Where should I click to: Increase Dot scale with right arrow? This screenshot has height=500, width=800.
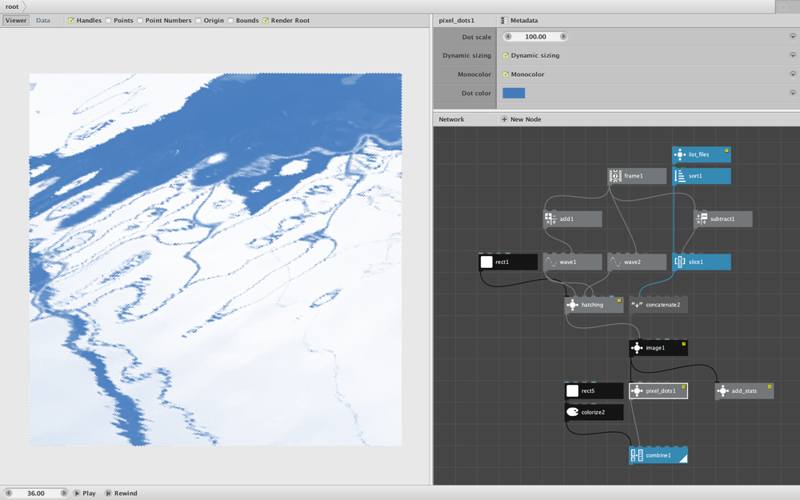pos(563,37)
